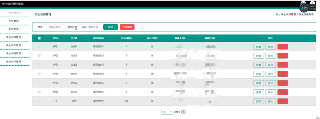320x119 pixels.
Task: Select the checkbox for row 学号2
Action: pyautogui.click(x=39, y=56)
